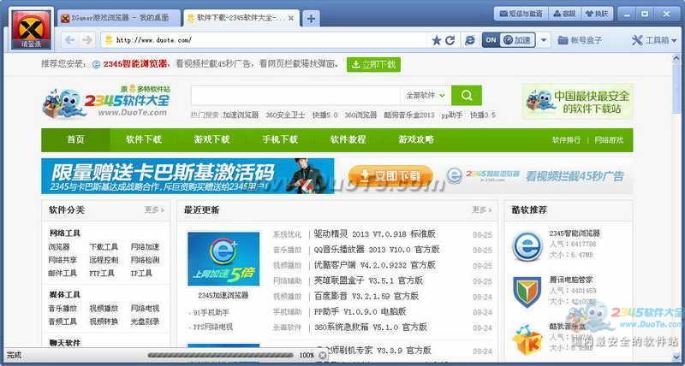The image size is (685, 366).
Task: Open the 音乐播放 category link
Action: coord(63,309)
